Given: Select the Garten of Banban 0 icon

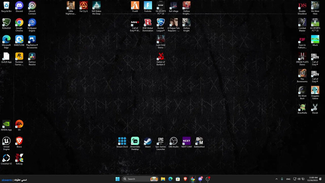Looking at the screenshot, I should tap(161, 59).
